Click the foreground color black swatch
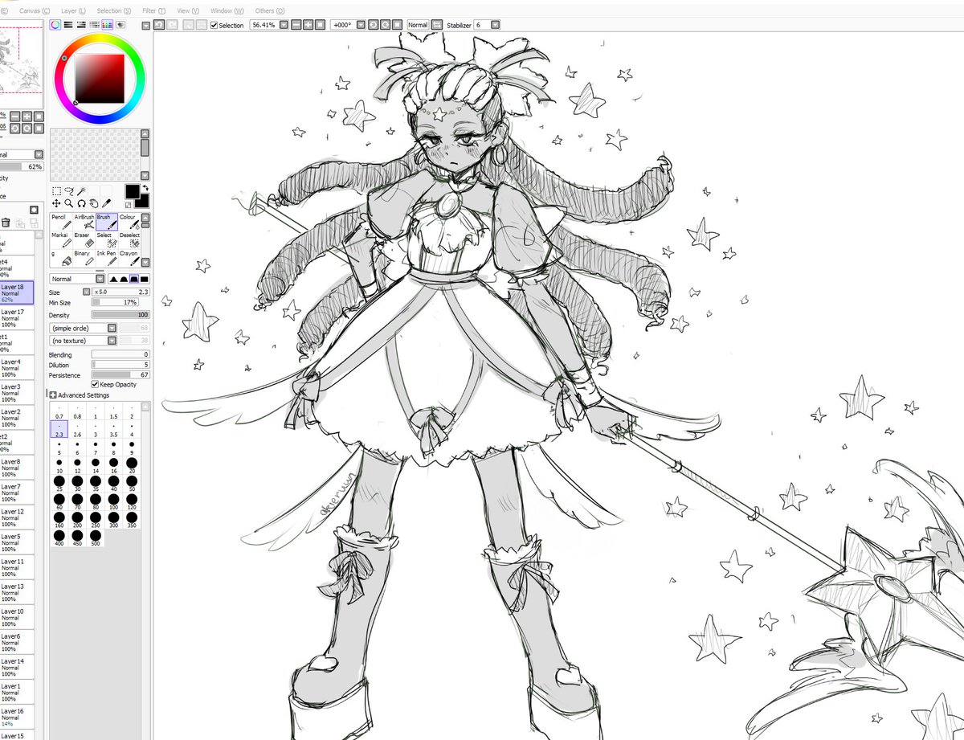Image resolution: width=964 pixels, height=740 pixels. point(132,191)
